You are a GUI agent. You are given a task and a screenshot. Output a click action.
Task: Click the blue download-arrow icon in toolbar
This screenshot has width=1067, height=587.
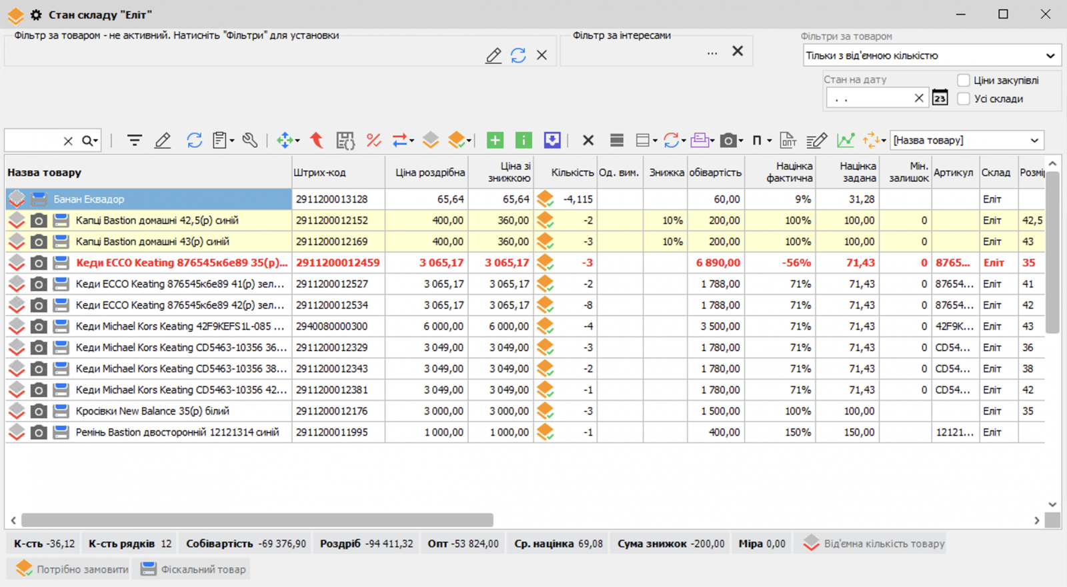click(x=552, y=141)
